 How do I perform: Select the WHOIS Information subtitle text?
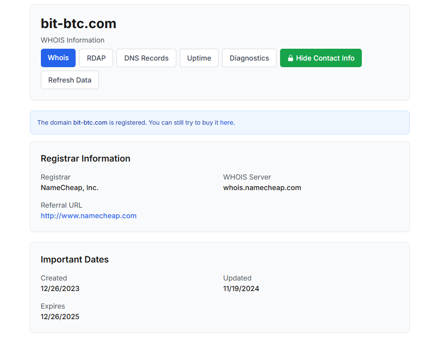(73, 40)
